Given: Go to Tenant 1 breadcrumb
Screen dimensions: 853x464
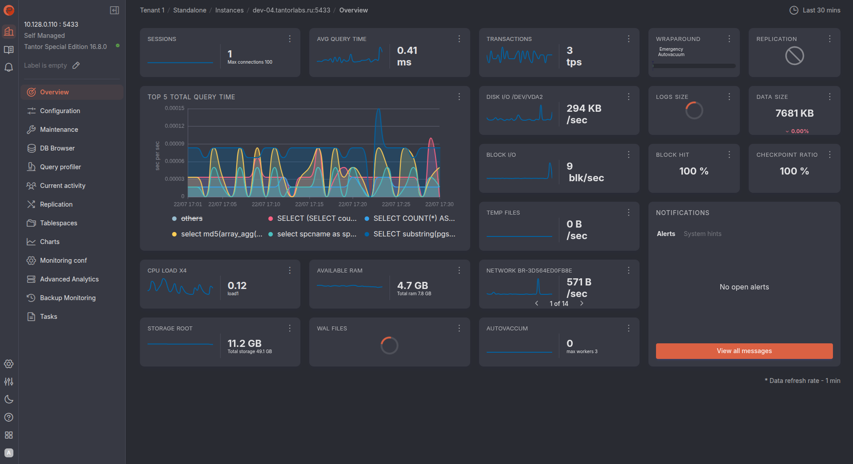Looking at the screenshot, I should (152, 10).
